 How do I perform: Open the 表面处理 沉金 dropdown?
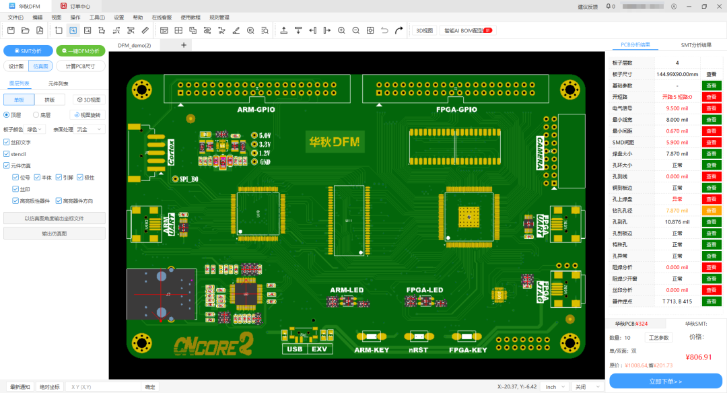[90, 130]
